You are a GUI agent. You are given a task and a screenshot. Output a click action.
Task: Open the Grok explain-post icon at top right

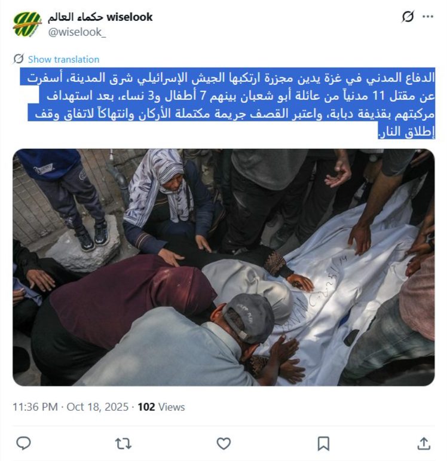point(408,17)
